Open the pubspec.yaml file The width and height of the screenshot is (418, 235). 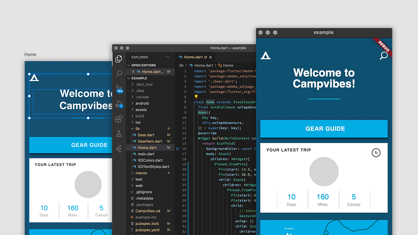[x=147, y=230]
